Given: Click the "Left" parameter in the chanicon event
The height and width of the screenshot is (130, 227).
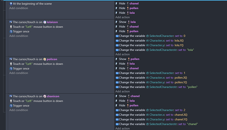Looking at the screenshot, I should [x=29, y=101].
